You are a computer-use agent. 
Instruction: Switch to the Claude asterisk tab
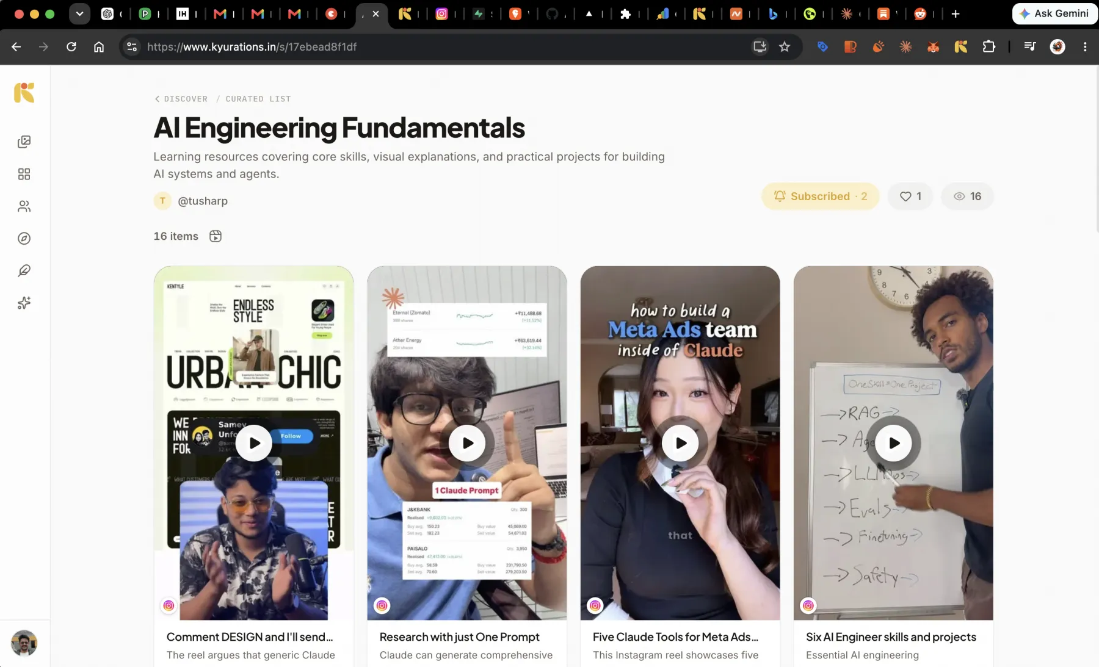point(846,13)
